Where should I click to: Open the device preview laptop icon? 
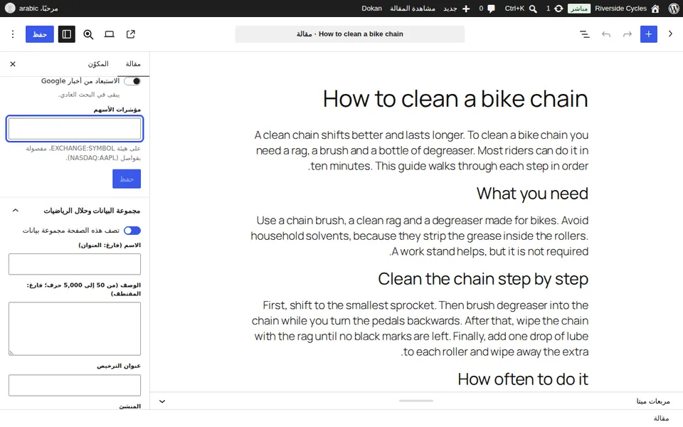coord(110,34)
